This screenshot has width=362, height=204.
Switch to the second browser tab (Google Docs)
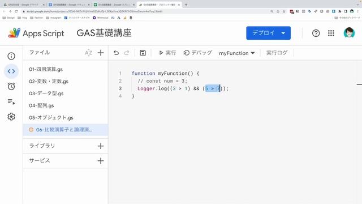[x=68, y=5]
